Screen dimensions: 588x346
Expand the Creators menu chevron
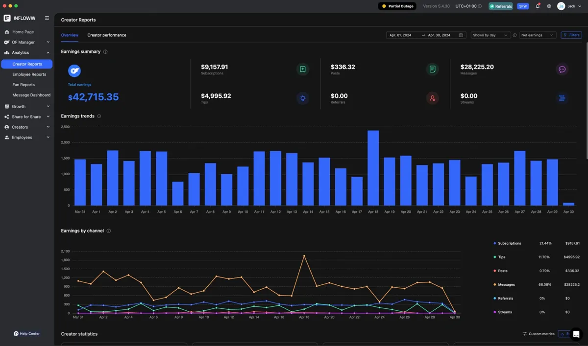tap(48, 127)
